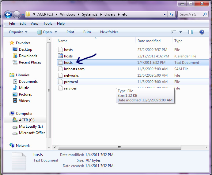
Task: Open the Music library
Action: (x=24, y=88)
